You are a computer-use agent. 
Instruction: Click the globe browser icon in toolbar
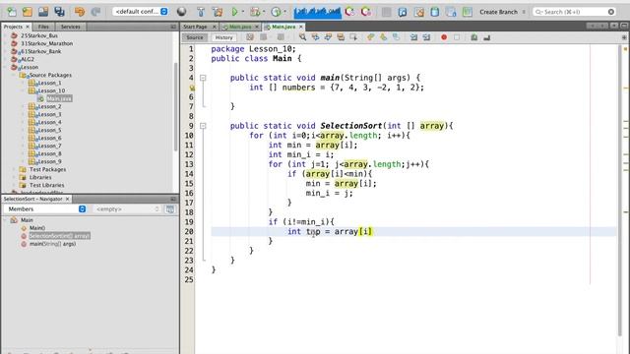[x=181, y=12]
